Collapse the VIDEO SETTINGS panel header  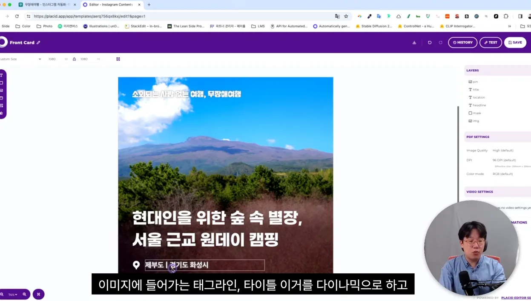[498, 192]
